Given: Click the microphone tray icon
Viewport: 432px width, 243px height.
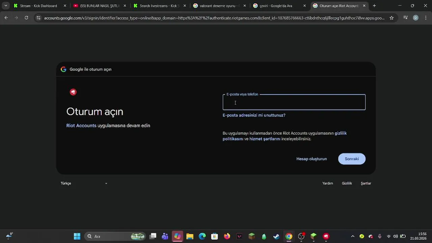Looking at the screenshot, I should (380, 236).
